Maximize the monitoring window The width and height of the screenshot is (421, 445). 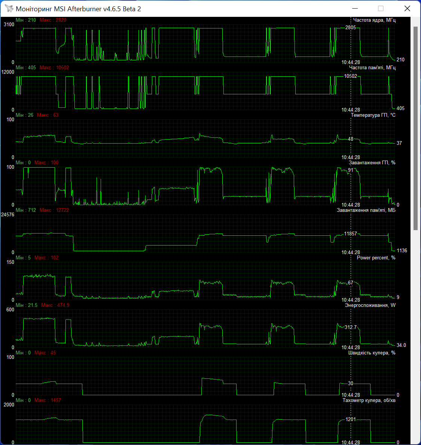381,9
